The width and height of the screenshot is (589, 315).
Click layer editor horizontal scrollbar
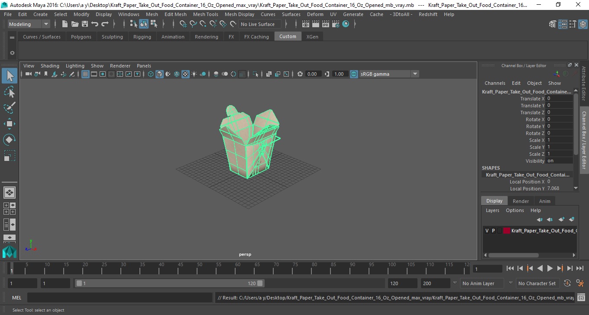[x=514, y=255]
